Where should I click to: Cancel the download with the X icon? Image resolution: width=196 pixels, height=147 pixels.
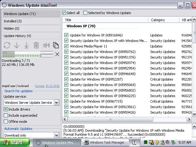pos(57,54)
